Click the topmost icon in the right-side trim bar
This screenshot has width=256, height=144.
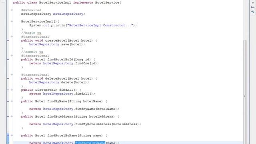pyautogui.click(x=253, y=3)
